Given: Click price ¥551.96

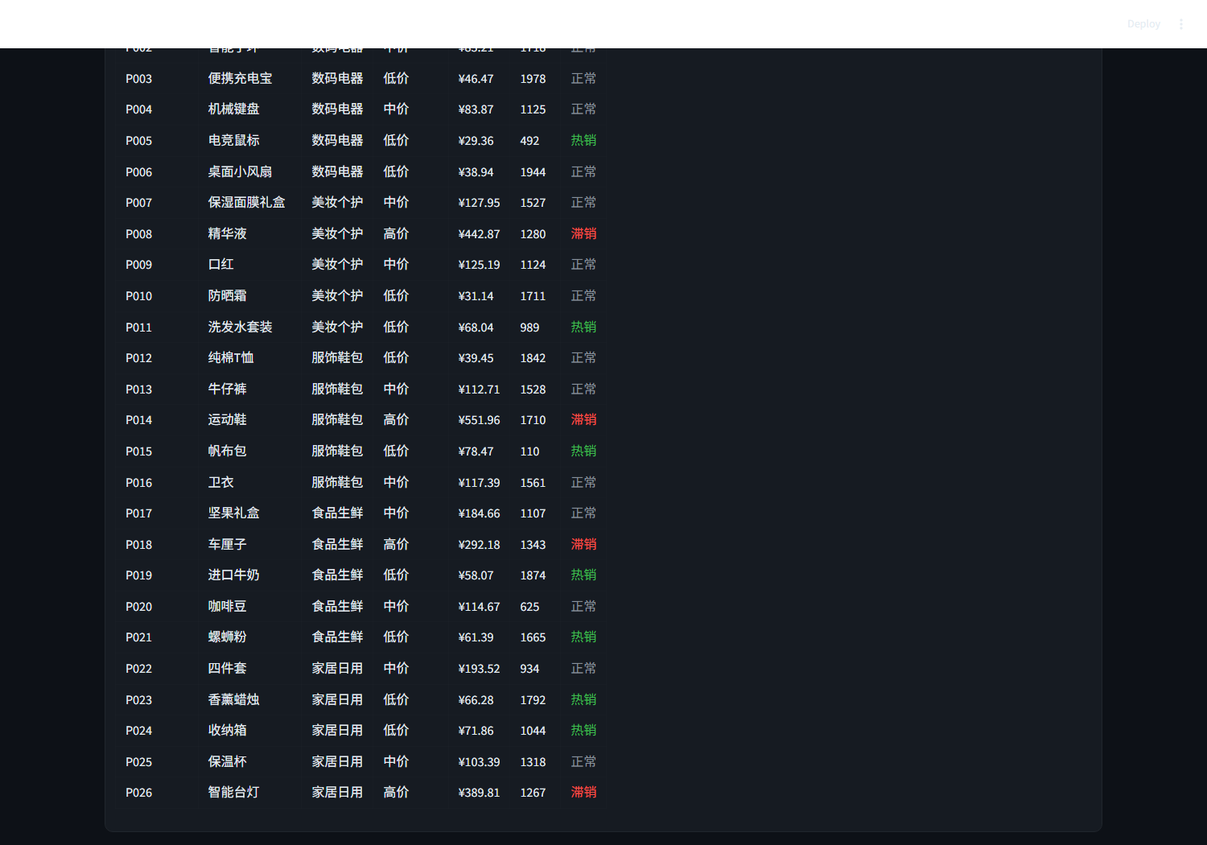Looking at the screenshot, I should 479,420.
